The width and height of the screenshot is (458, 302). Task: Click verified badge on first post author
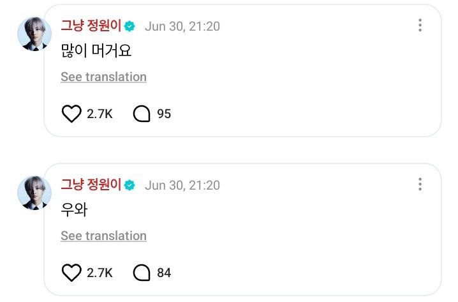point(129,26)
